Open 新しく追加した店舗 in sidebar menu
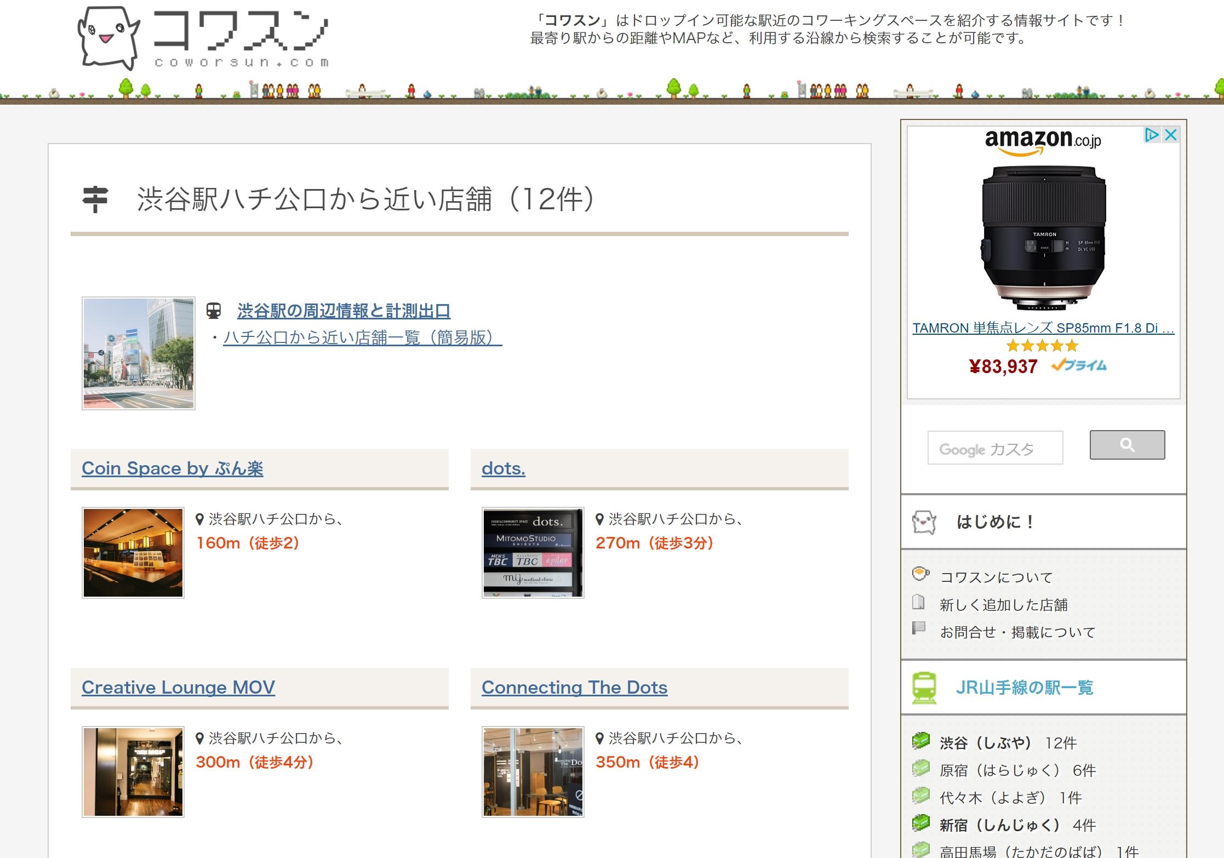Viewport: 1224px width, 858px height. tap(1003, 605)
